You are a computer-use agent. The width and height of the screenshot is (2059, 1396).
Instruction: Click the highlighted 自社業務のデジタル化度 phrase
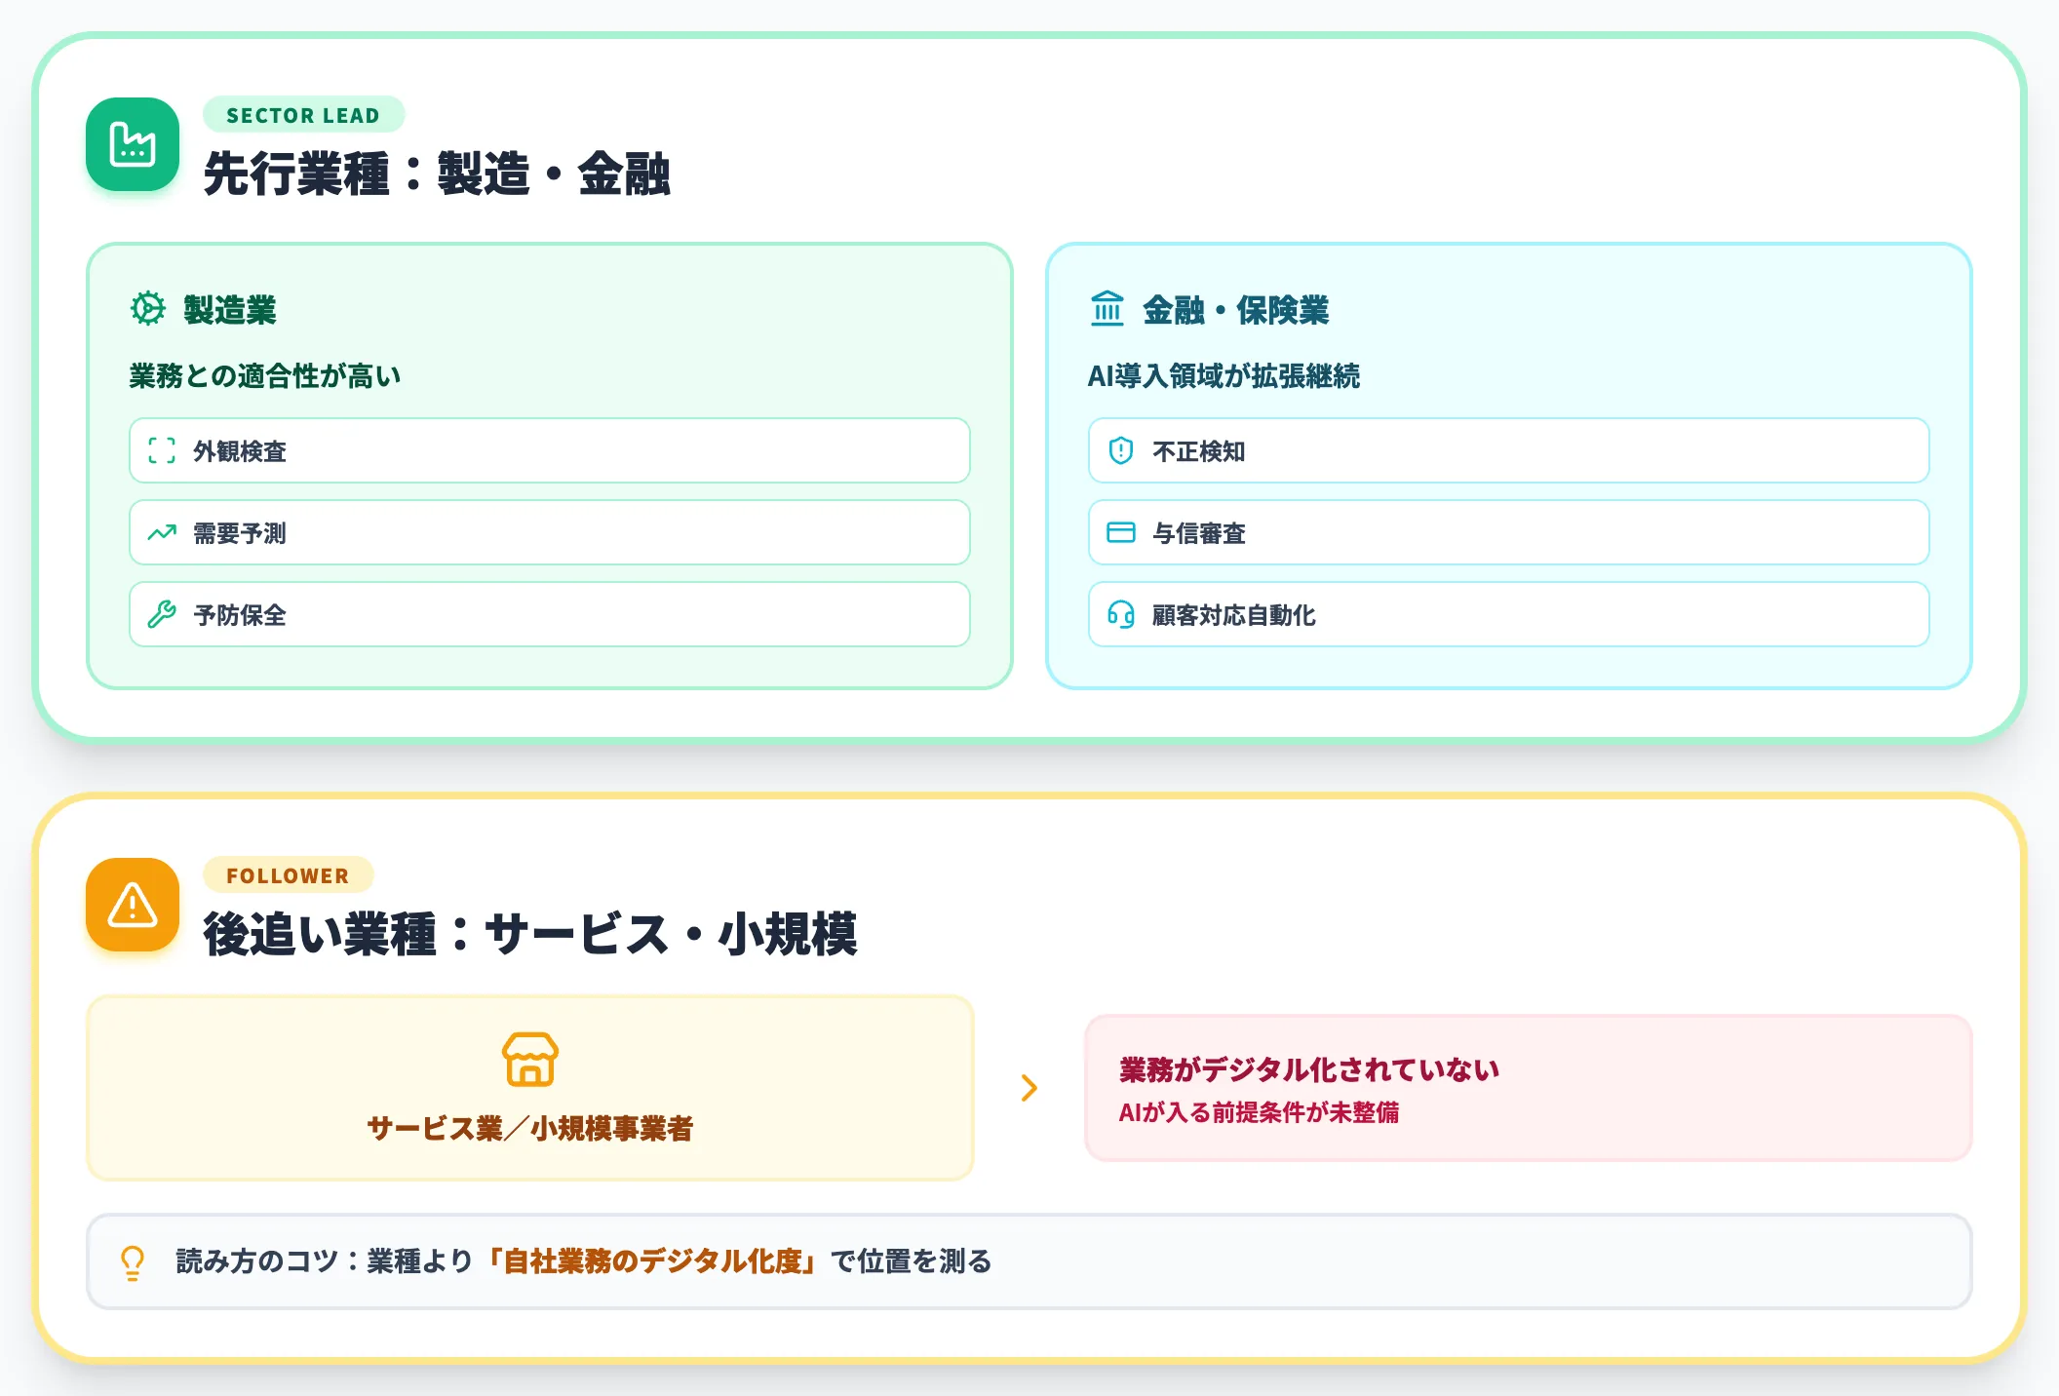click(x=651, y=1261)
